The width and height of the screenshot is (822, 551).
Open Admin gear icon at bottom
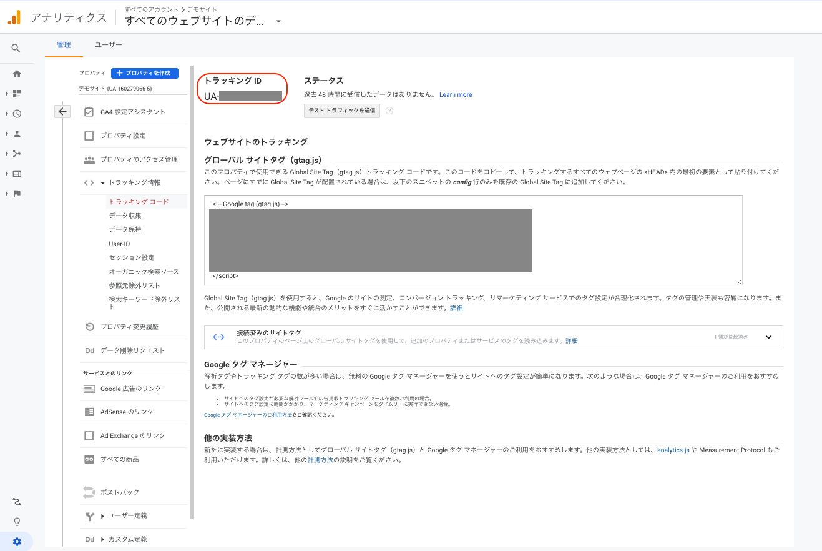click(x=17, y=542)
